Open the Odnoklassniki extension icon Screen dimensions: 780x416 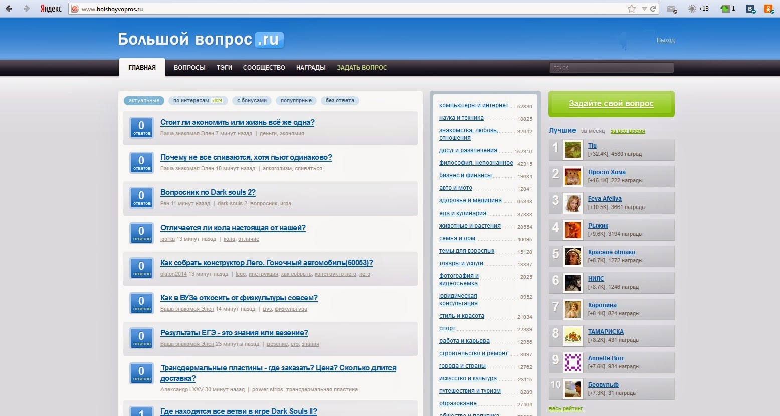[x=768, y=9]
